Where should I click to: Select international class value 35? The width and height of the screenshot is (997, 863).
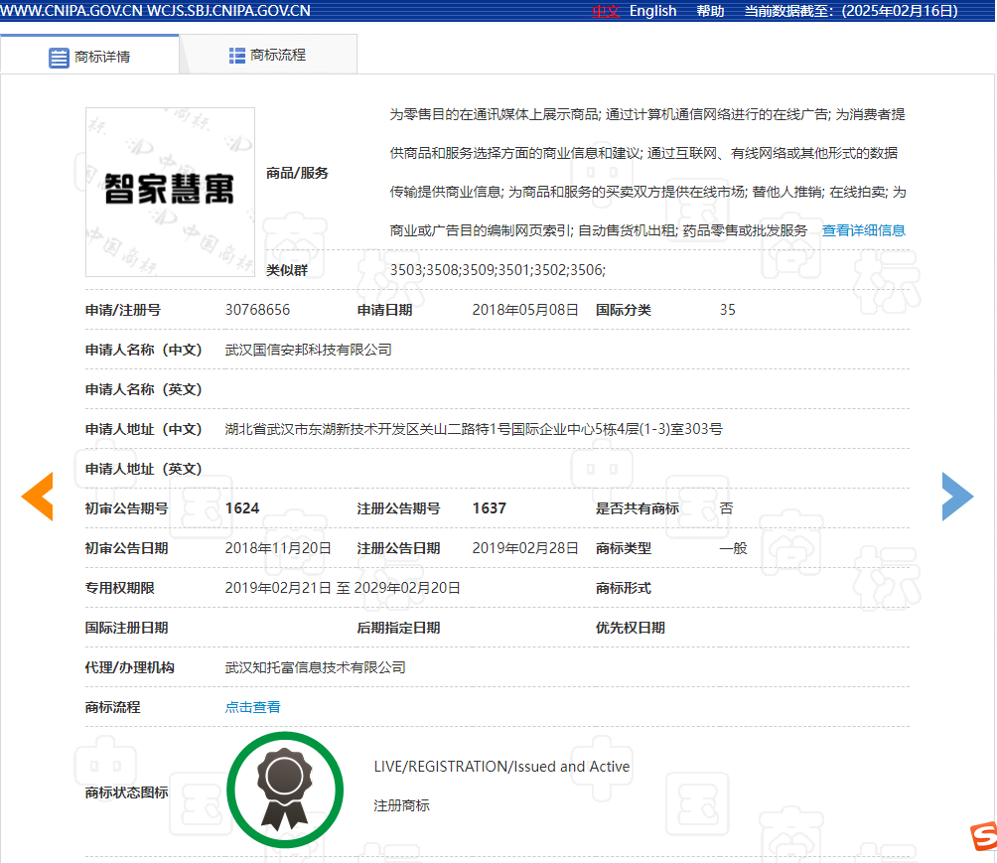coord(728,310)
